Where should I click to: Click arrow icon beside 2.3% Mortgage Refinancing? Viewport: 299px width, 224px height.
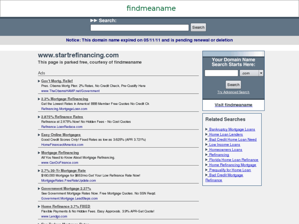tap(39, 99)
